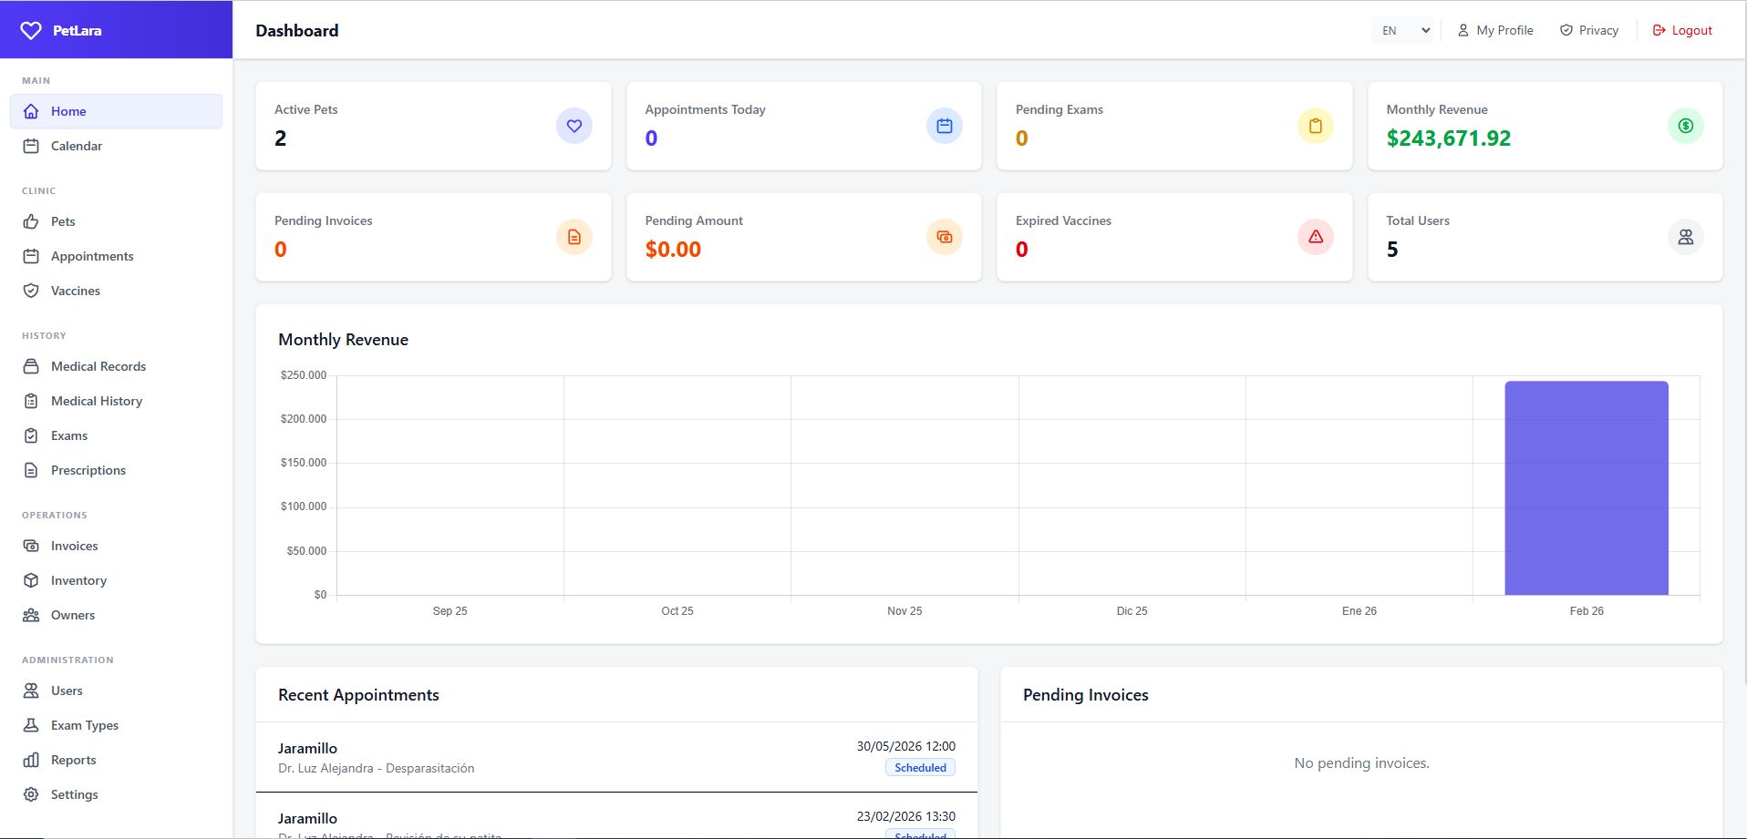The width and height of the screenshot is (1747, 839).
Task: Navigate to Inventory in the sidebar
Action: pos(78,580)
